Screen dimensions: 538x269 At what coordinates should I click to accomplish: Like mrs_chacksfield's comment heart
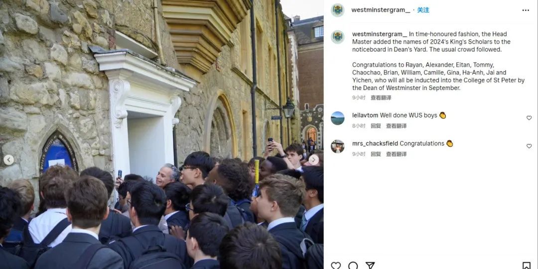pyautogui.click(x=529, y=146)
